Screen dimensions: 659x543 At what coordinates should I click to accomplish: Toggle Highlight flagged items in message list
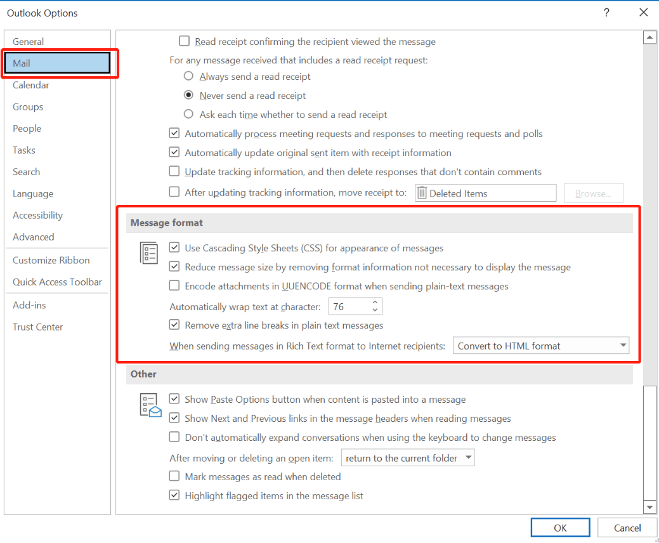click(174, 495)
